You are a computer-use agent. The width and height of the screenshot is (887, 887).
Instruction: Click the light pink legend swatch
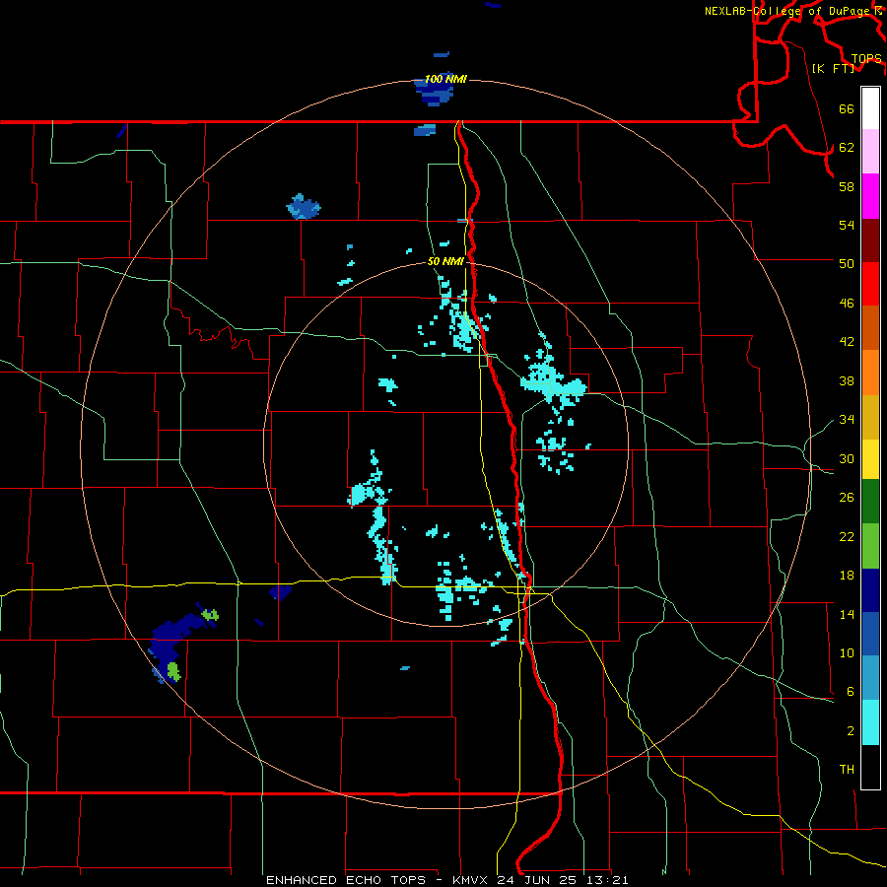[x=870, y=152]
